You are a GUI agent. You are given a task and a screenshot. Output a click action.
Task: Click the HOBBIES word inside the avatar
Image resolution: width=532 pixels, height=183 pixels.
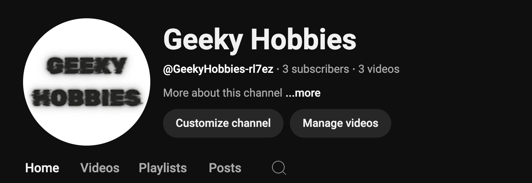[x=87, y=97]
